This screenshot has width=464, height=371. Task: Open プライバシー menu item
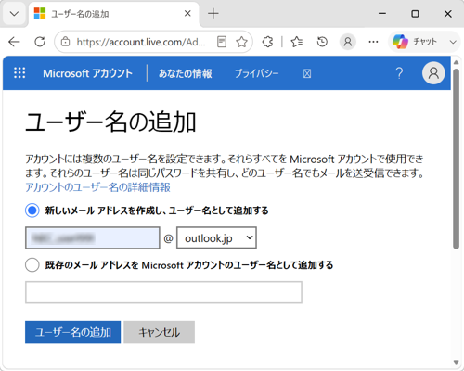pyautogui.click(x=256, y=73)
